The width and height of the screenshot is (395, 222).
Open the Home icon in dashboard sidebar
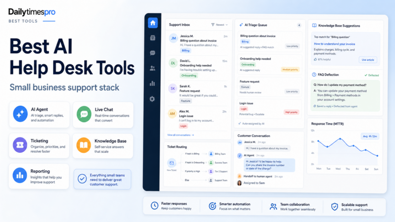point(153,23)
